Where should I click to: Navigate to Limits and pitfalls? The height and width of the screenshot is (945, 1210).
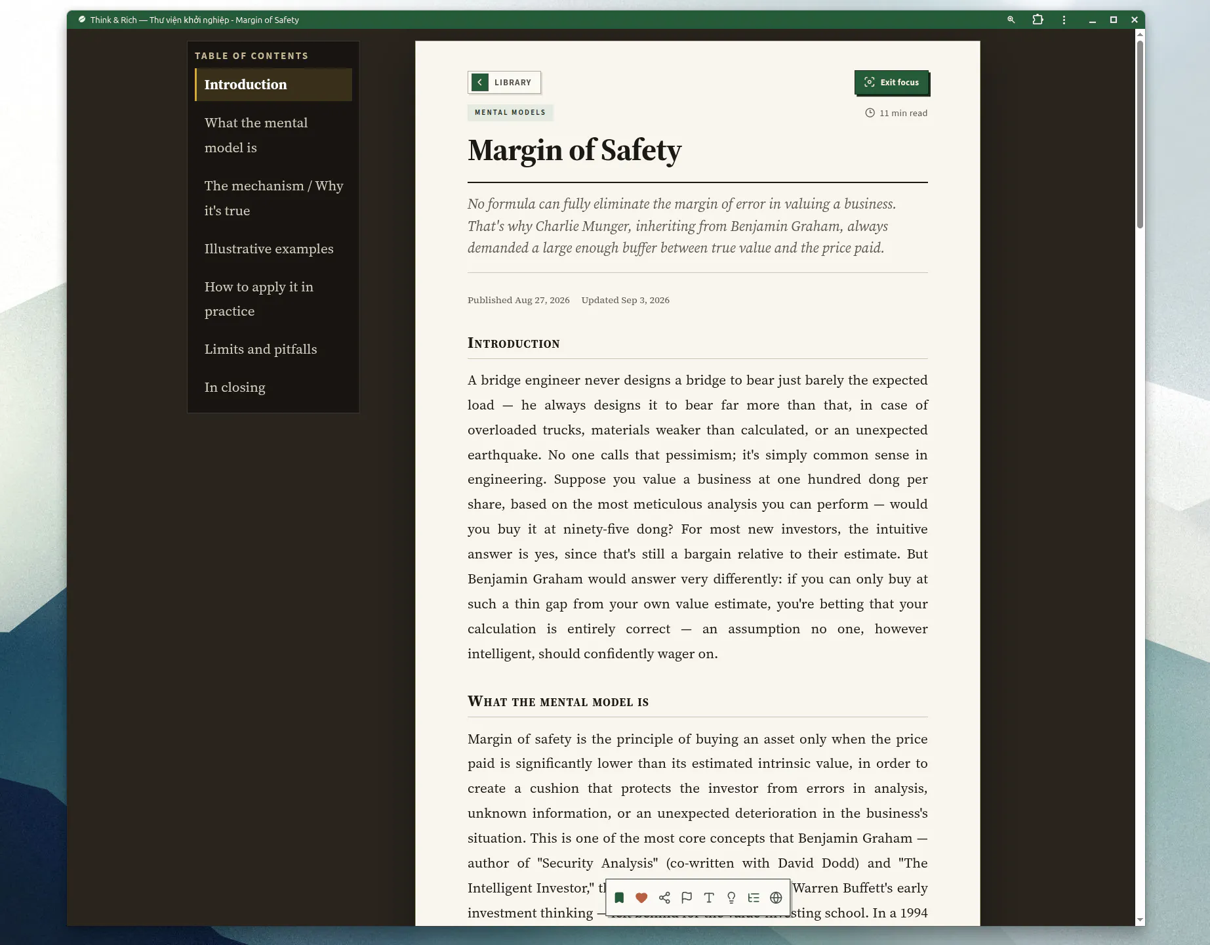tap(273, 349)
